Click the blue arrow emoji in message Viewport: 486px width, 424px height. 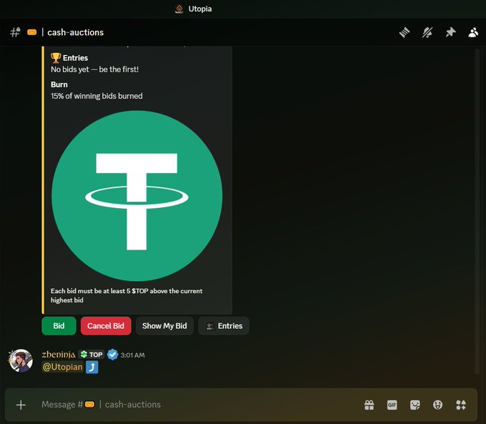pyautogui.click(x=92, y=368)
